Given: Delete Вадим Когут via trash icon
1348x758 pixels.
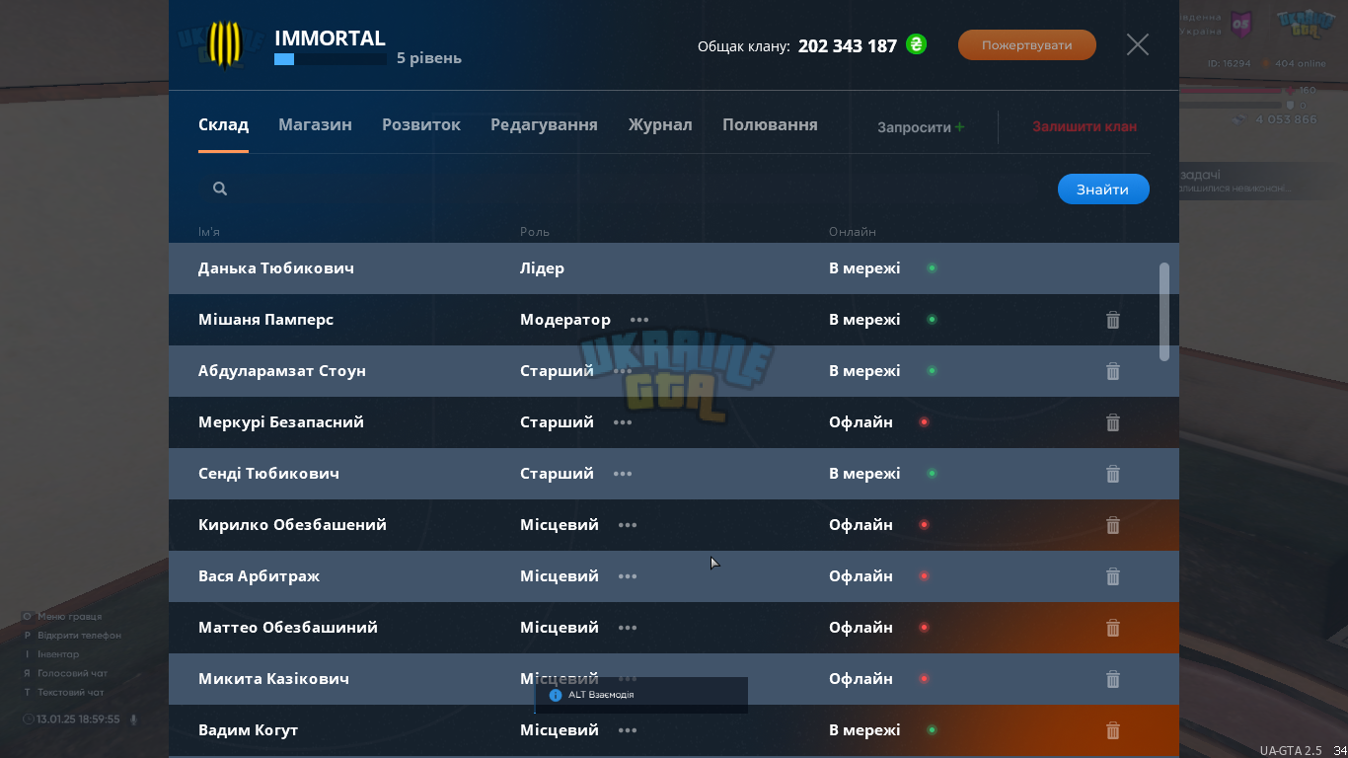Looking at the screenshot, I should [x=1113, y=730].
